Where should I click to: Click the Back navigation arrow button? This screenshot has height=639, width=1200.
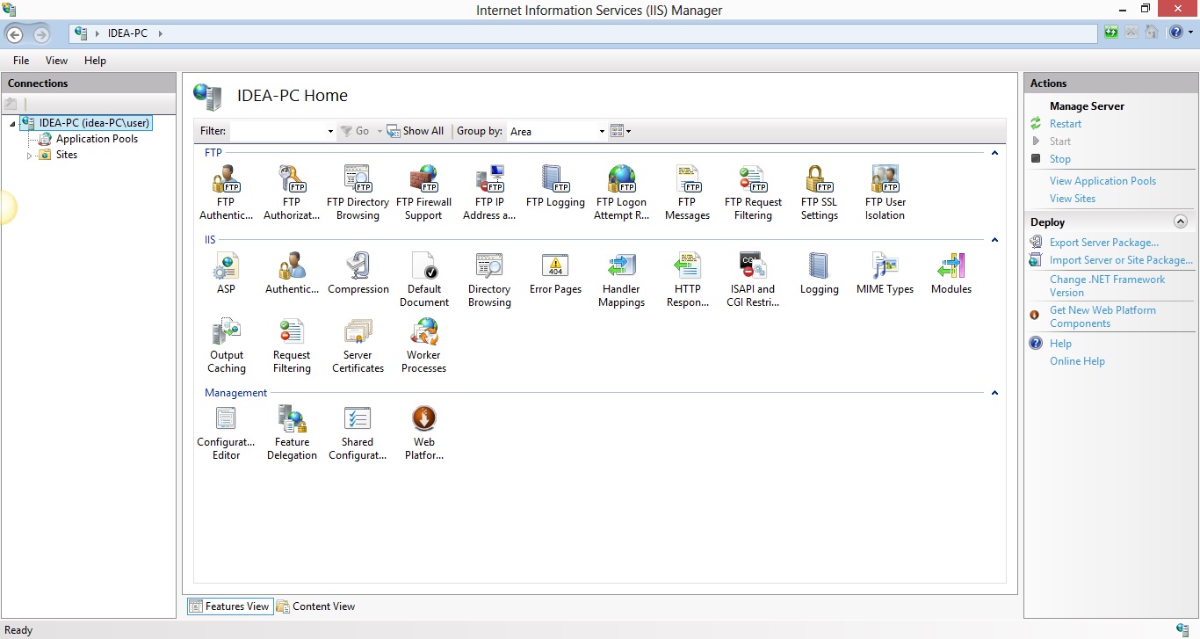click(15, 34)
